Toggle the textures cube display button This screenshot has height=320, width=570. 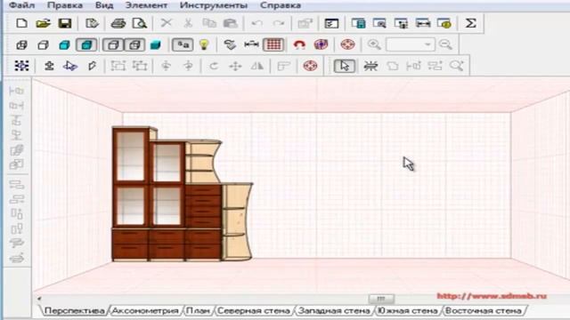point(86,45)
